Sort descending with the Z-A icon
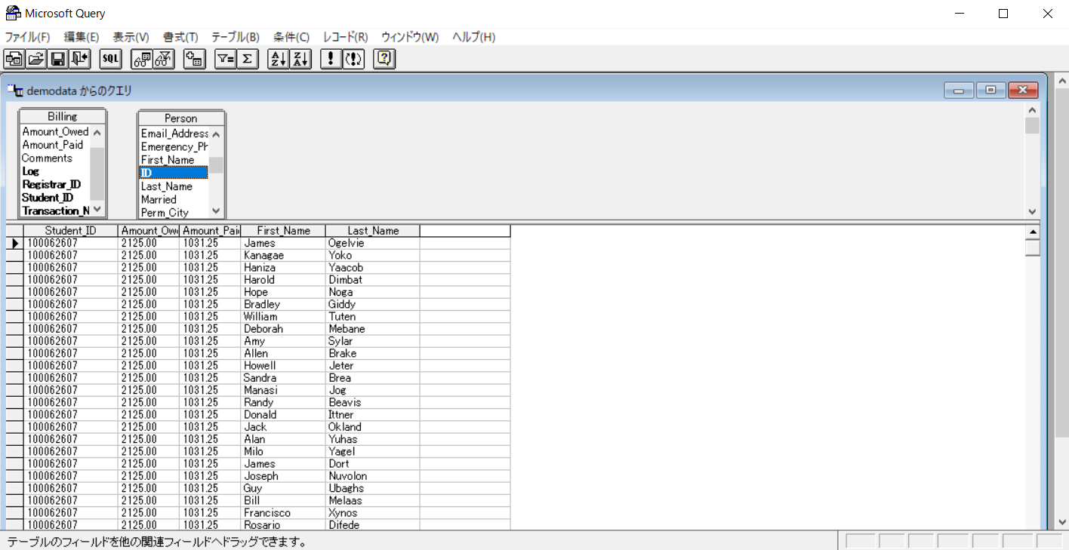1069x550 pixels. 300,59
